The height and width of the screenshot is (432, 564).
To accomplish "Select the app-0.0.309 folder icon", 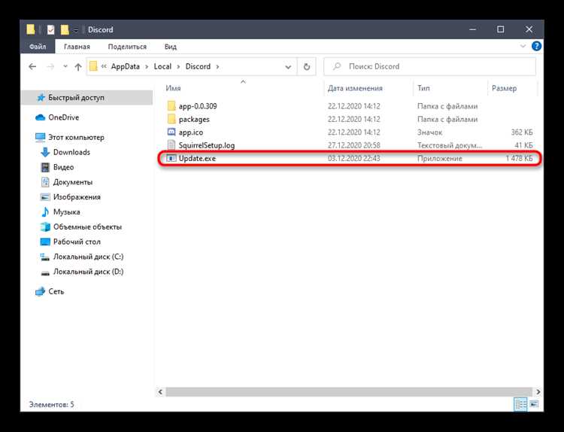I will (171, 106).
